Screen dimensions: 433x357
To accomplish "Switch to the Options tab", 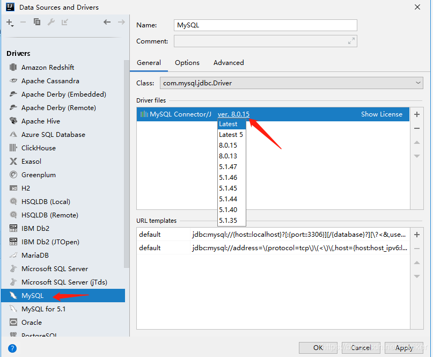I will pyautogui.click(x=187, y=62).
